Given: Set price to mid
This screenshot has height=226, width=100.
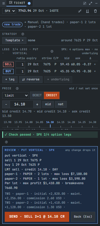Looking at the screenshot, I should [48, 104].
